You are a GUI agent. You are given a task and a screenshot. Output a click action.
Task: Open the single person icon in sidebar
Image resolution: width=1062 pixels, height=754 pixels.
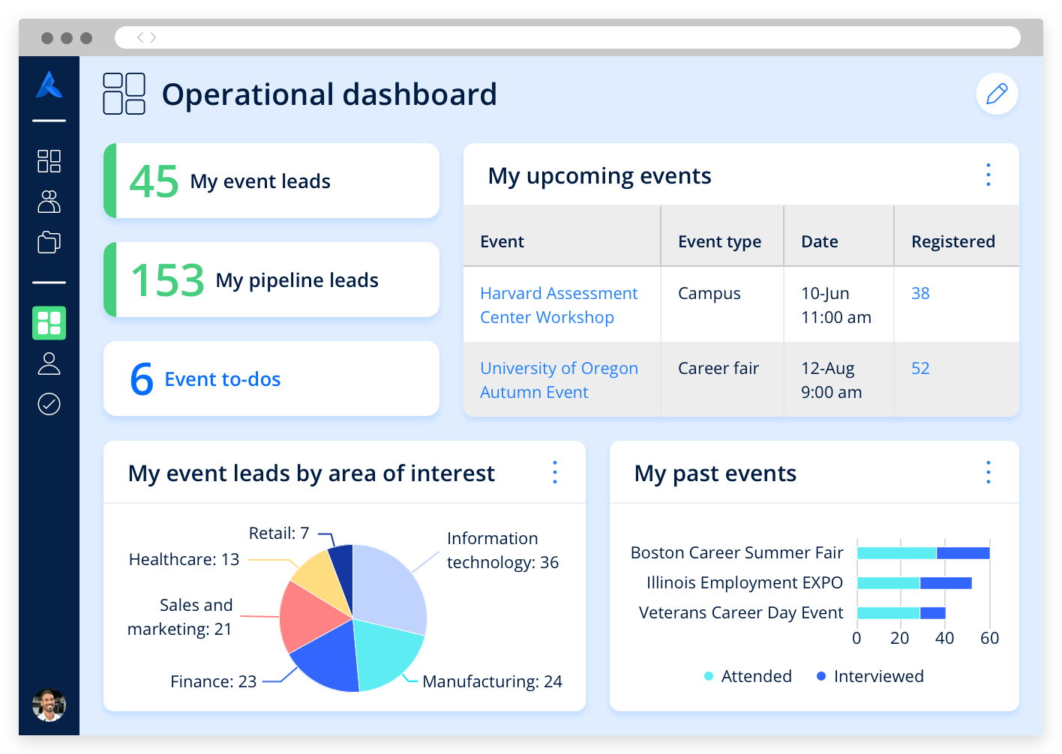(x=49, y=364)
